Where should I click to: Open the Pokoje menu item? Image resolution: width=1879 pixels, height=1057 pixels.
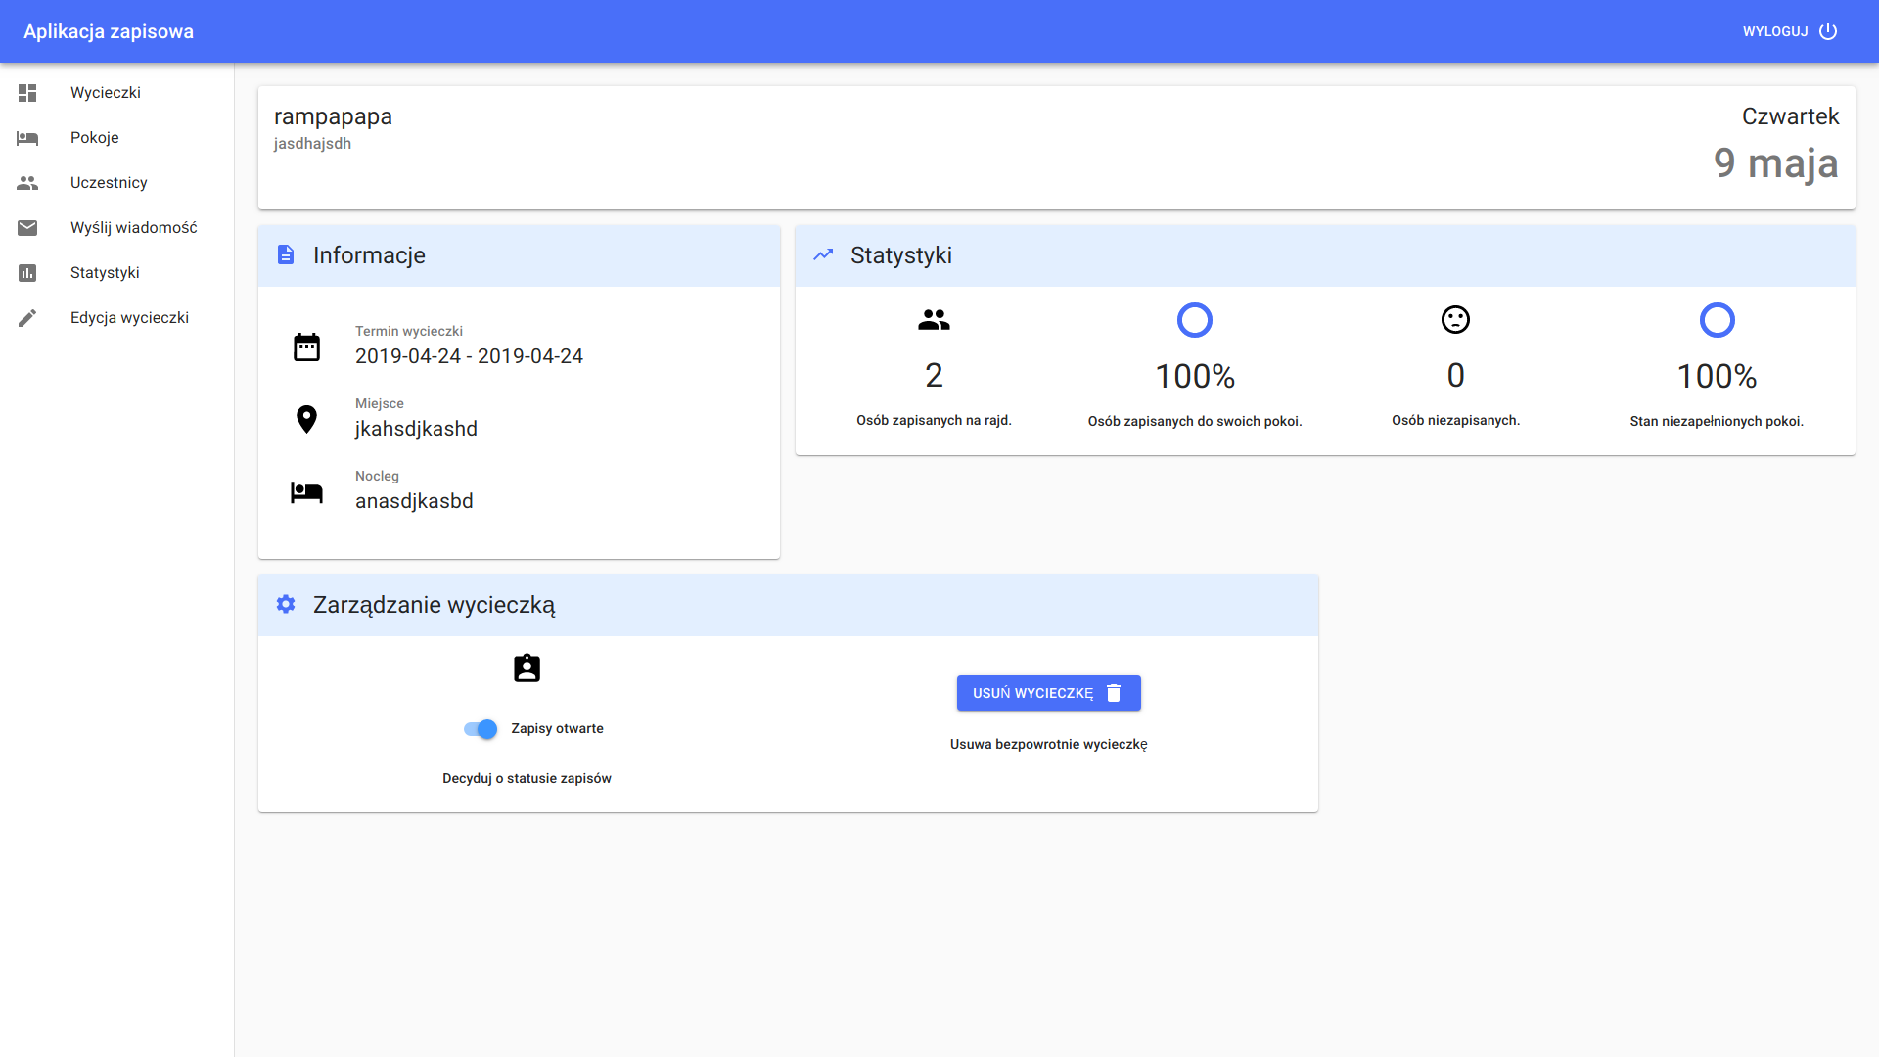(95, 138)
